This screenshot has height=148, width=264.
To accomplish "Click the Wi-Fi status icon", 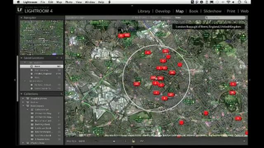I will 228,2.
